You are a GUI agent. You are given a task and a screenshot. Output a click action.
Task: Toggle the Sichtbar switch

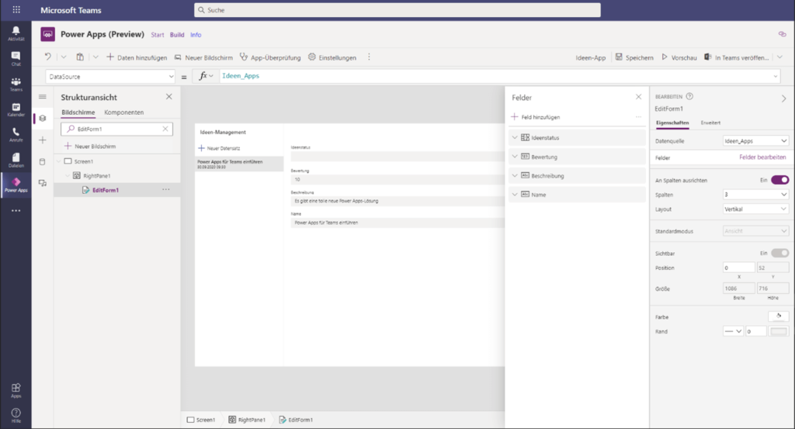point(779,253)
